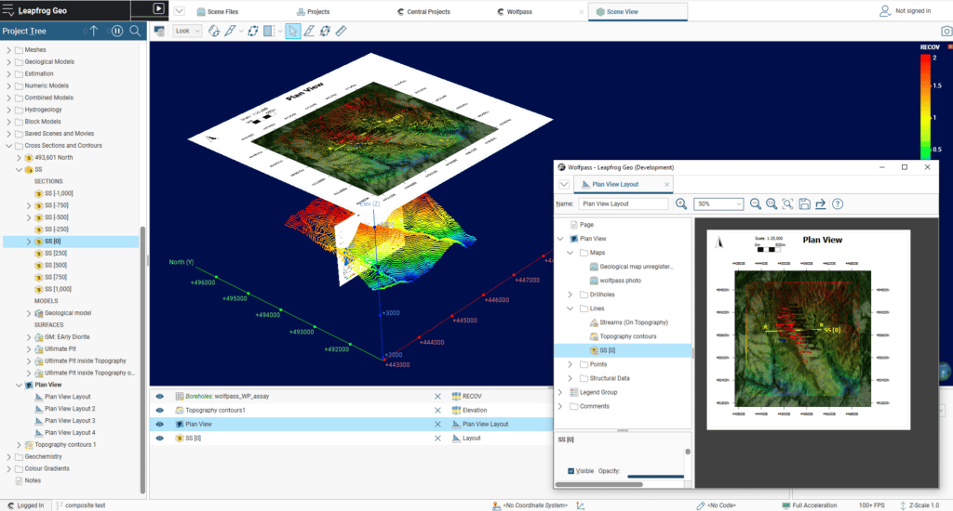Uncheck the Visible checkbox for SS [0]
Screen dimensions: 953x511
(570, 471)
